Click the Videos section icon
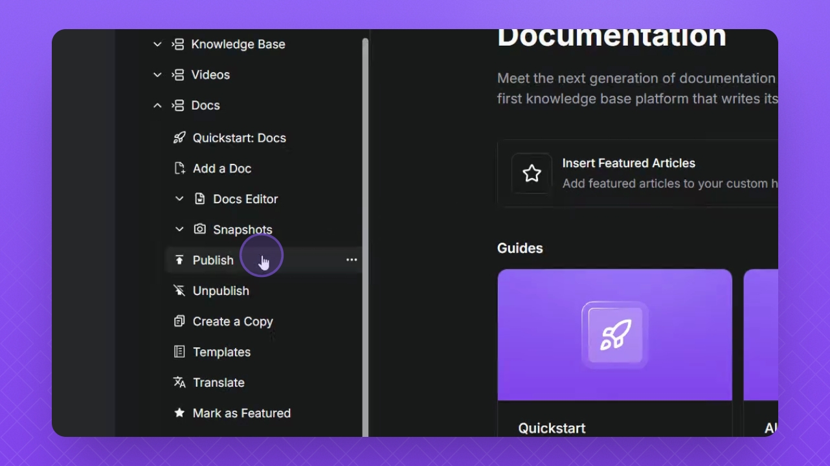This screenshot has width=830, height=466. (x=178, y=74)
